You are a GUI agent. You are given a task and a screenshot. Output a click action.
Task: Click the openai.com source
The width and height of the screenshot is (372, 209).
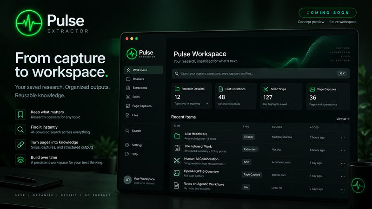[x=279, y=175]
